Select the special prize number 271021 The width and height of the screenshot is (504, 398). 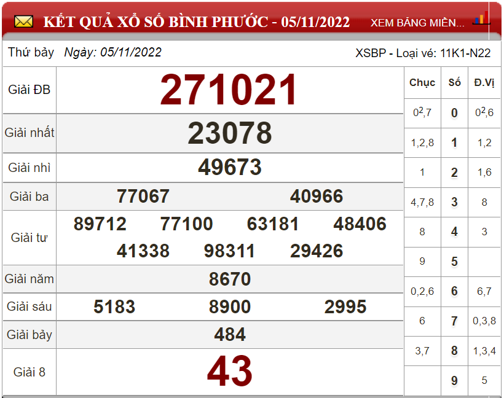click(228, 90)
